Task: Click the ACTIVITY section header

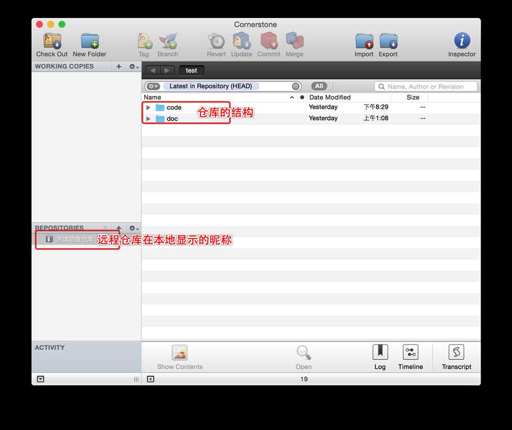Action: pyautogui.click(x=49, y=347)
